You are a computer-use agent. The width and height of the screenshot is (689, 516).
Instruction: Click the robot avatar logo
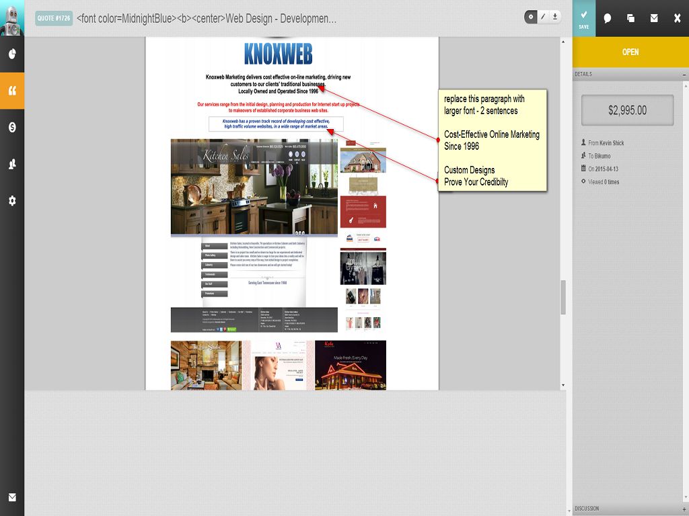pyautogui.click(x=12, y=18)
